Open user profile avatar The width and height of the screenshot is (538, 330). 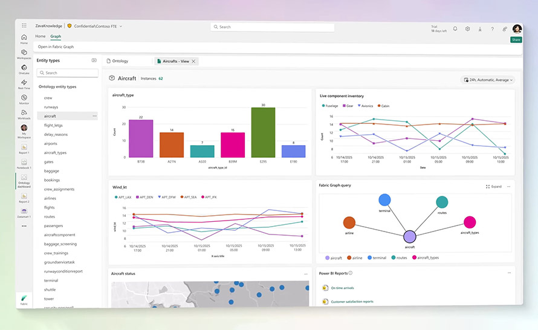pyautogui.click(x=517, y=28)
